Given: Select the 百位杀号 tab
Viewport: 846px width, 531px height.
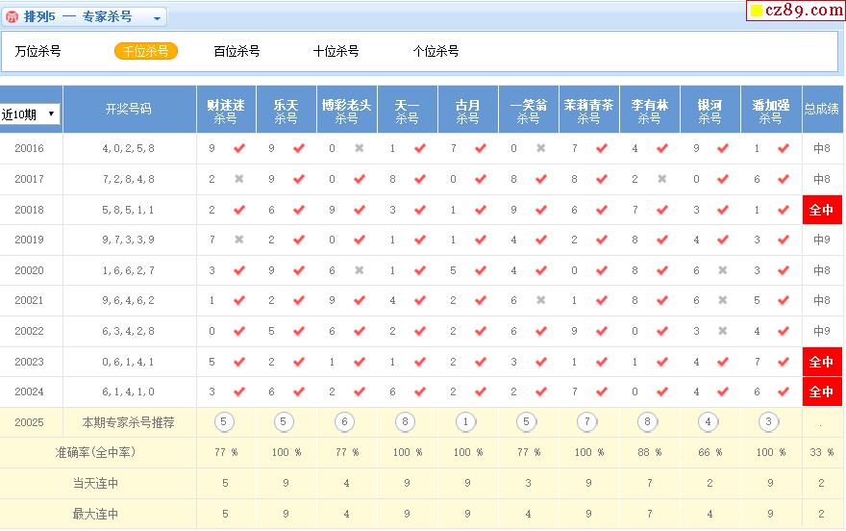Looking at the screenshot, I should (x=236, y=52).
